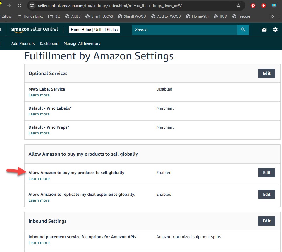Screen dimensions: 282x252
Task: Open Learn more for Default Who Preps
Action: (39, 133)
